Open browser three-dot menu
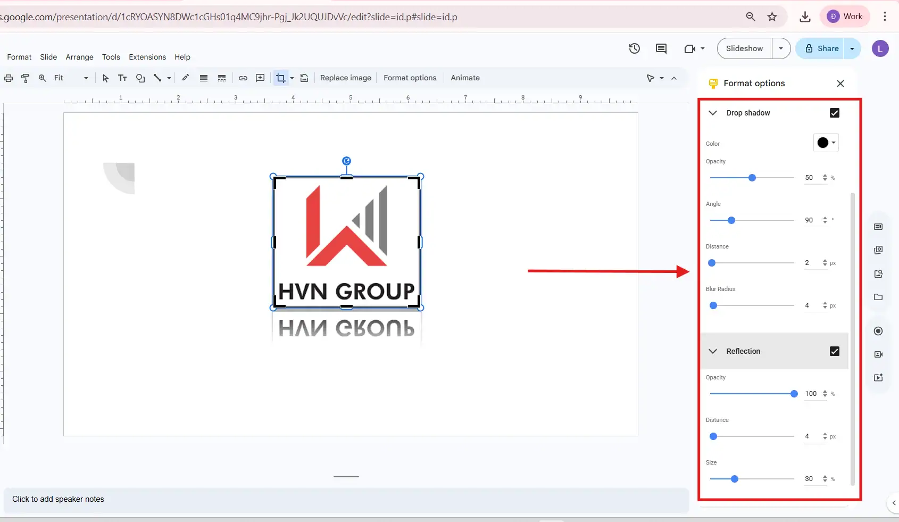This screenshot has height=522, width=899. (x=885, y=16)
